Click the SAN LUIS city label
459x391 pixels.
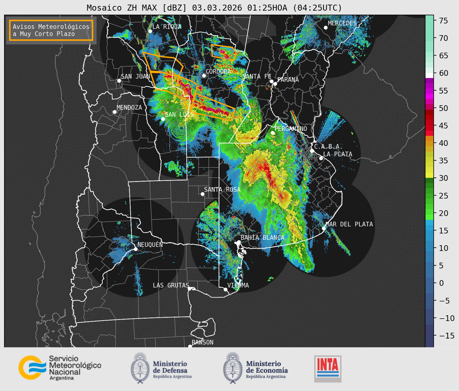[179, 114]
